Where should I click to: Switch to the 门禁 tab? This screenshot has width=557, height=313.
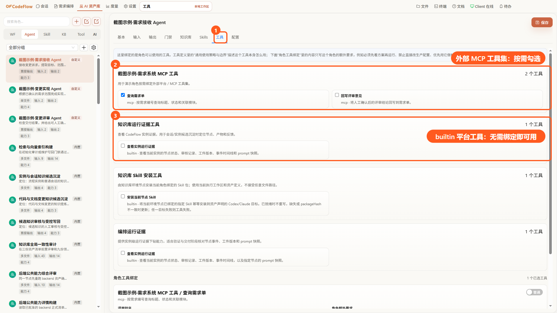pos(168,37)
